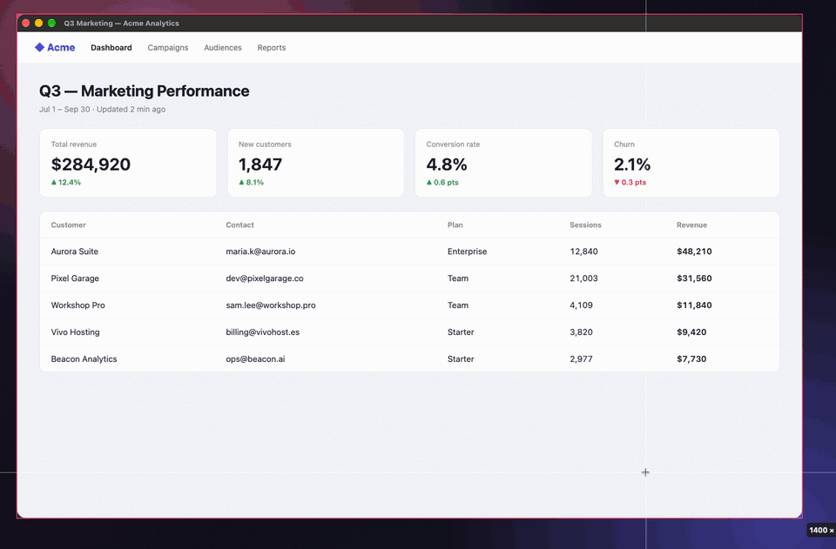Click Vivo Hosting's Starter plan cell
This screenshot has width=836, height=549.
tap(461, 332)
